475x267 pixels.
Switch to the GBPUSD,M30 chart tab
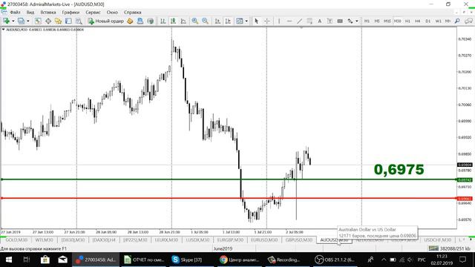pyautogui.click(x=298, y=240)
